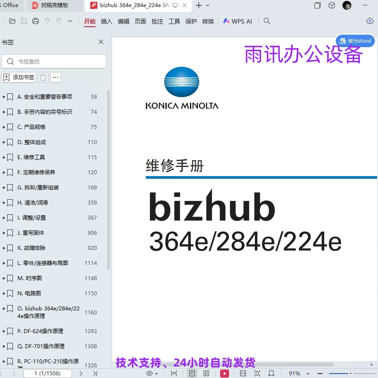Delete bookmark with trash icon
The height and width of the screenshot is (378, 378).
point(43,77)
